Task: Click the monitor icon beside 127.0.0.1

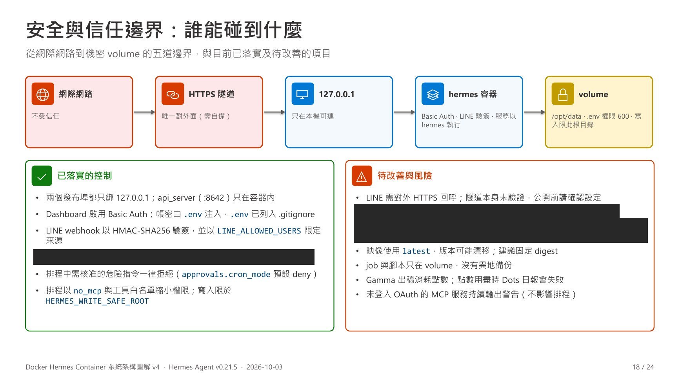Action: (x=303, y=94)
